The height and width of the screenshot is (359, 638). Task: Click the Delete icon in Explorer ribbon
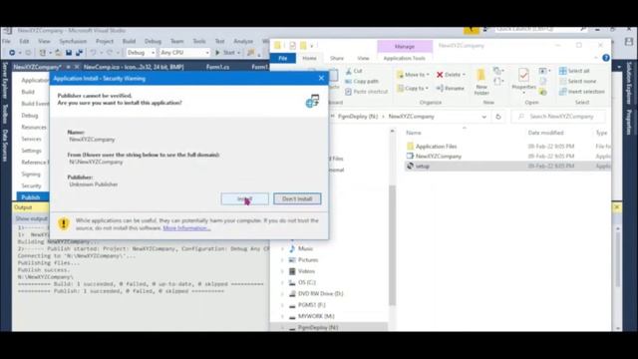click(451, 75)
